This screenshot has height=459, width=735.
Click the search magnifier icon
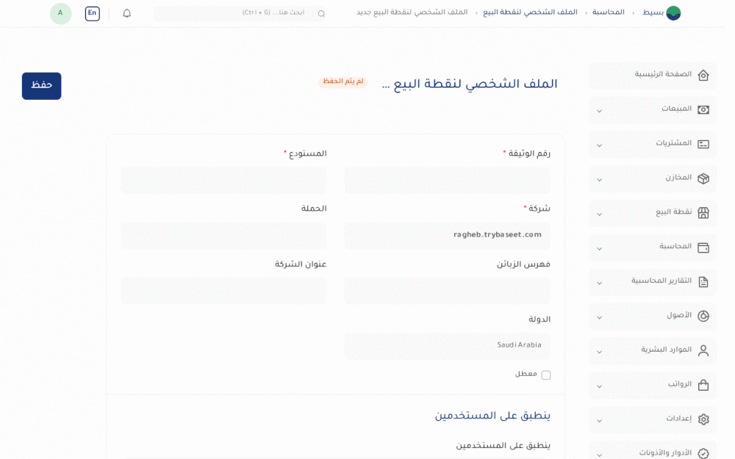321,13
